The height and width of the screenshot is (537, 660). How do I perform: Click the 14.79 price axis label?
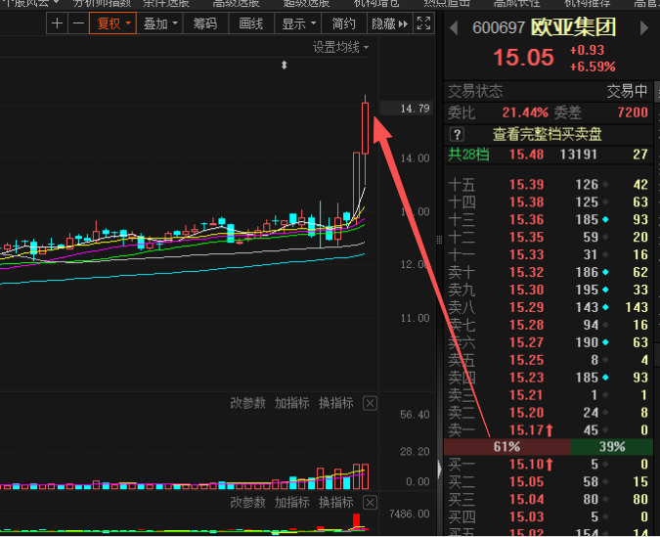(406, 109)
